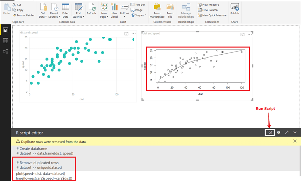Open more options on R visual
301x181 pixels.
point(250,34)
